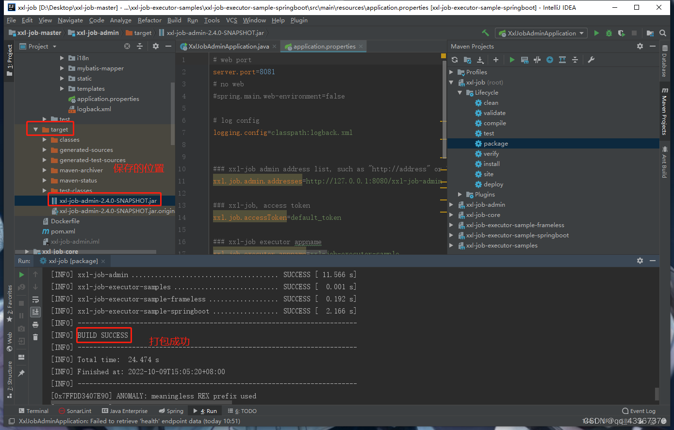Open the Refactor menu
Viewport: 674px width, 430px height.
(x=149, y=20)
